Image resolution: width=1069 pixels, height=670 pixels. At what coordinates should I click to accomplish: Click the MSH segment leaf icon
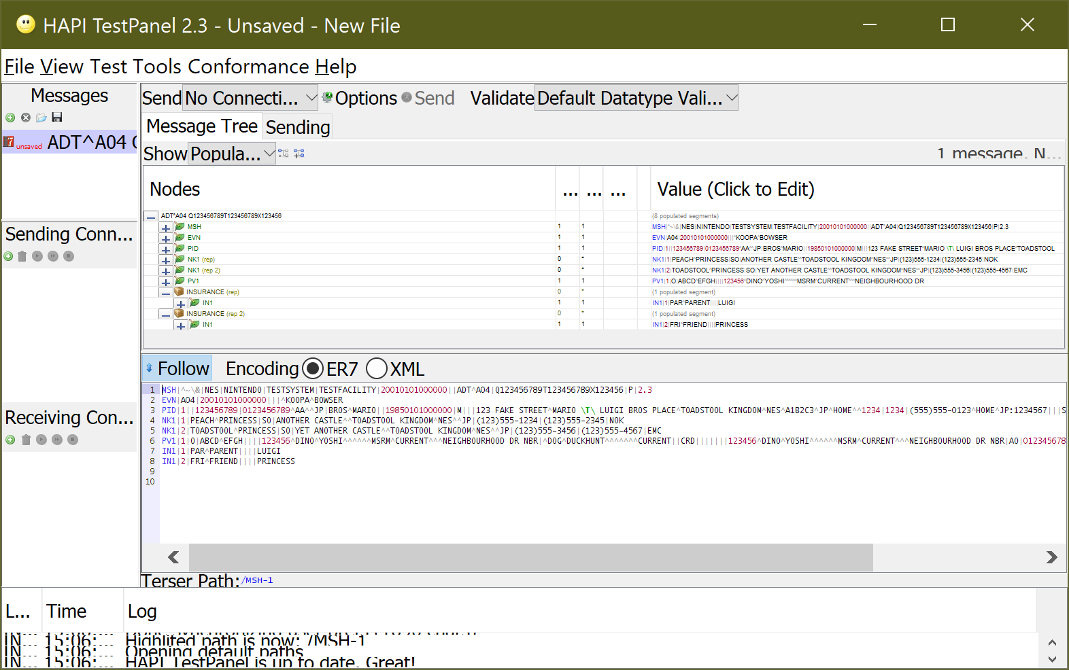[x=180, y=226]
